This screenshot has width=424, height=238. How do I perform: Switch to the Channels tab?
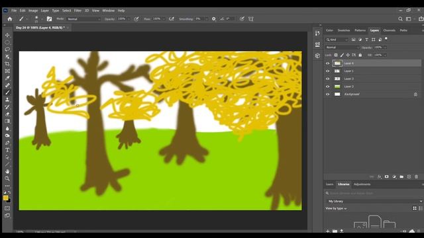pos(390,30)
